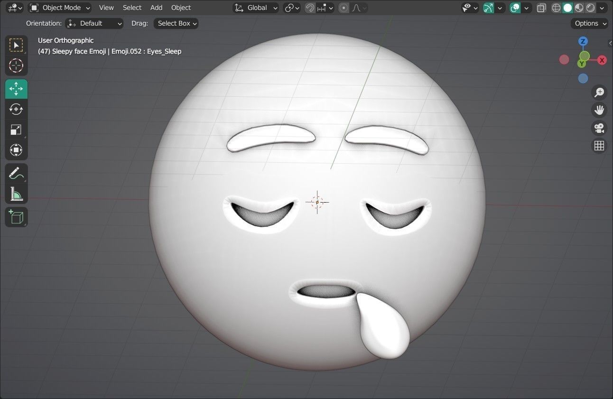Open the Global transform orientation dropdown

(x=256, y=8)
